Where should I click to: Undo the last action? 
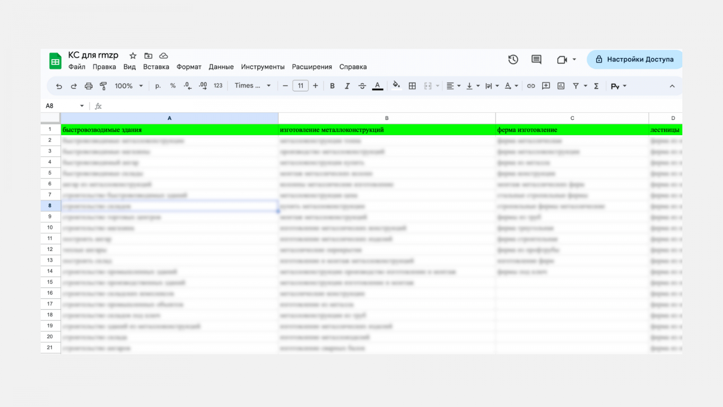click(59, 86)
